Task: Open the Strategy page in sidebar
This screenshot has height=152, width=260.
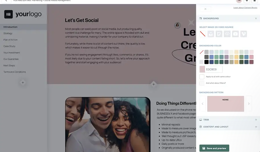Action: point(8,33)
